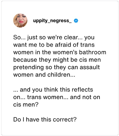Click the word "clear..." in the first line
The width and height of the screenshot is (119, 136).
tap(73, 37)
